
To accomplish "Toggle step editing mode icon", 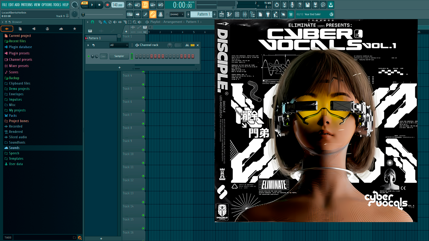I will pyautogui.click(x=145, y=14).
